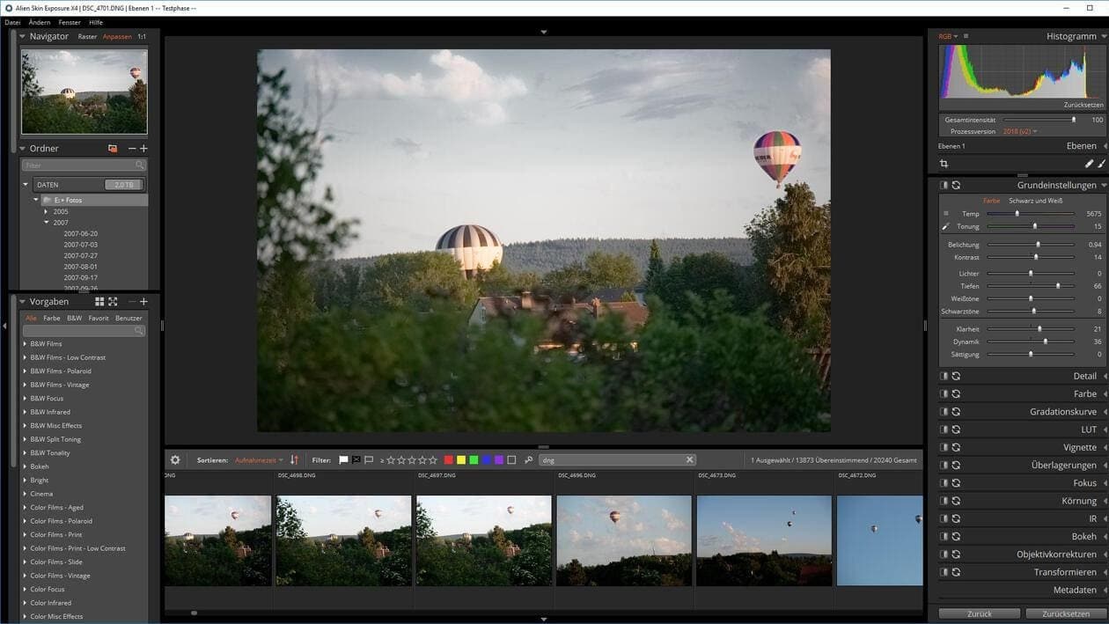The width and height of the screenshot is (1109, 624).
Task: Reverse sort direction with the arrows icon
Action: (x=294, y=460)
